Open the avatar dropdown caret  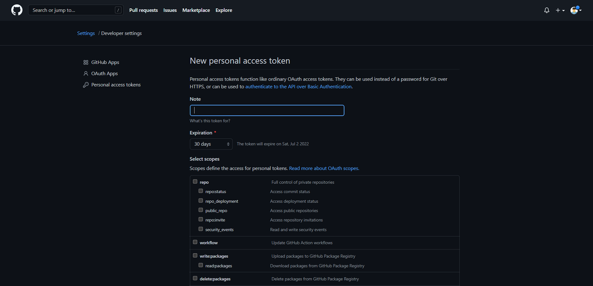click(x=580, y=10)
